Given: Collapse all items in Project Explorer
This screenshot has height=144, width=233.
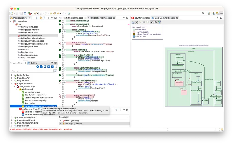Looking at the screenshot, I should coord(38,18).
